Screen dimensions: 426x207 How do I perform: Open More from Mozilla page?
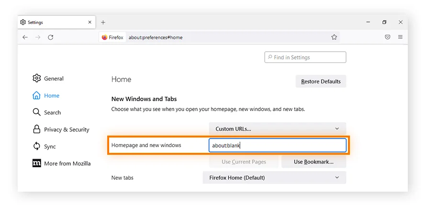point(61,163)
